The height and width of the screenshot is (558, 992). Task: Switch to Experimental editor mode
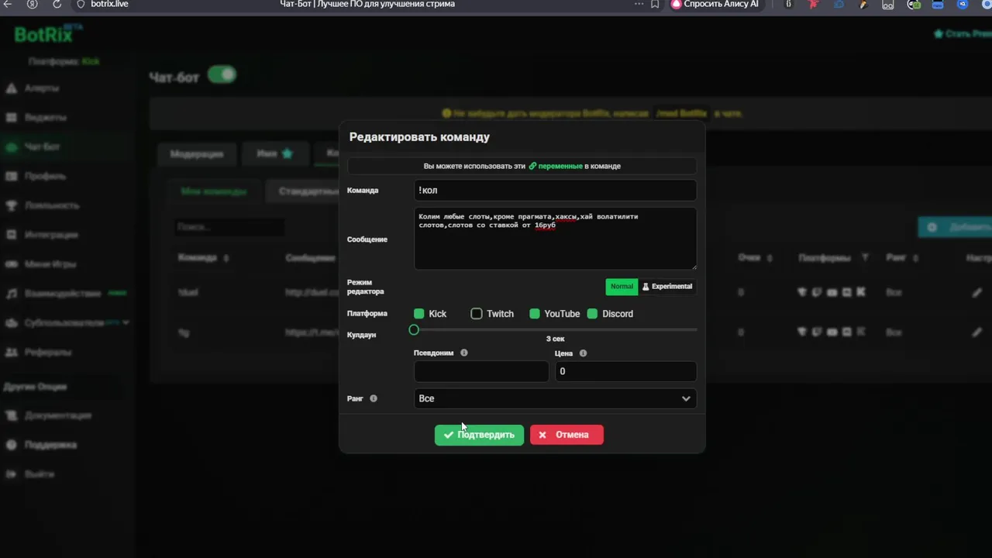click(x=666, y=287)
